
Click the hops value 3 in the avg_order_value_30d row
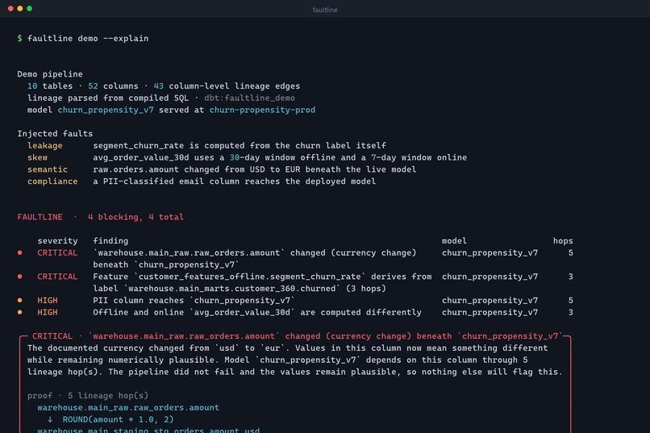(x=571, y=312)
